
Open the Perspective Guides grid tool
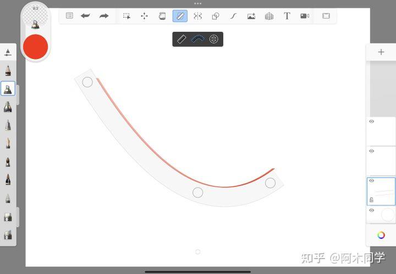coord(269,16)
